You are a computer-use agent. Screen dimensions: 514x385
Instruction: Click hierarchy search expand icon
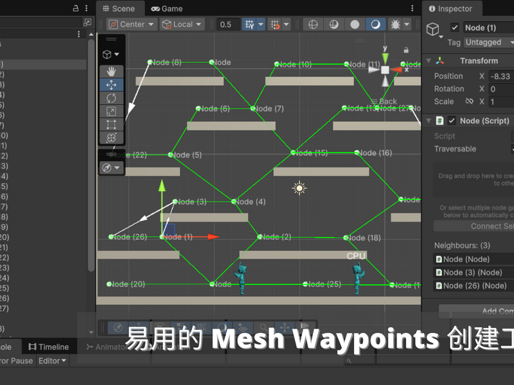tap(87, 22)
